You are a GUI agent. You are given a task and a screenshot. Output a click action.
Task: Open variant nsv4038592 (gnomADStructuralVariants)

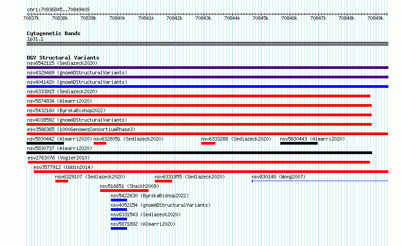click(77, 120)
